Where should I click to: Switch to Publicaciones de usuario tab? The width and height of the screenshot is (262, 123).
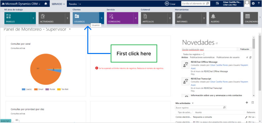click(228, 58)
